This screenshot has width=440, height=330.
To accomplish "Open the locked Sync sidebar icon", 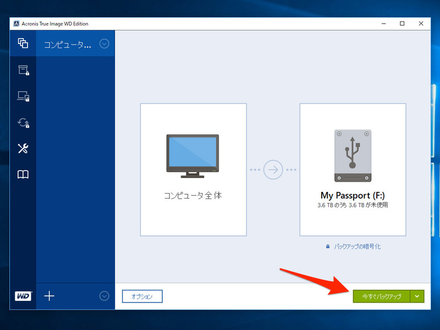I will tap(23, 123).
